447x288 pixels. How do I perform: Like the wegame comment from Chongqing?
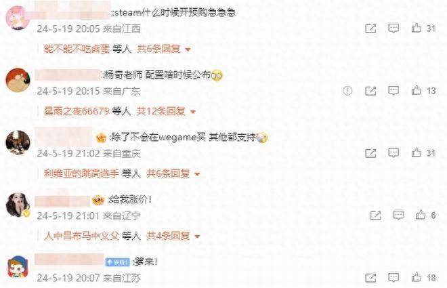tap(417, 152)
